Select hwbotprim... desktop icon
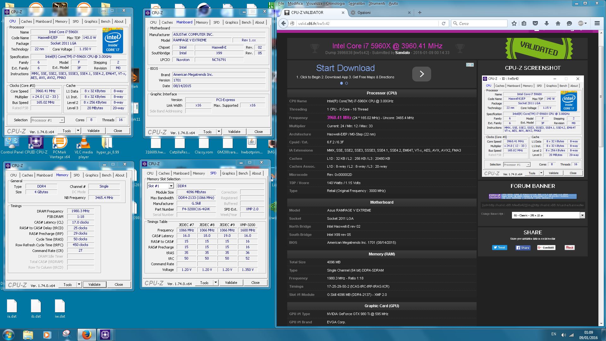 coord(252,146)
